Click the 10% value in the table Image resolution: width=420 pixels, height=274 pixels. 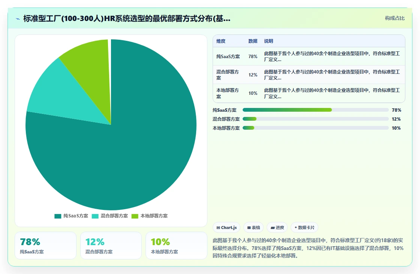click(x=253, y=93)
